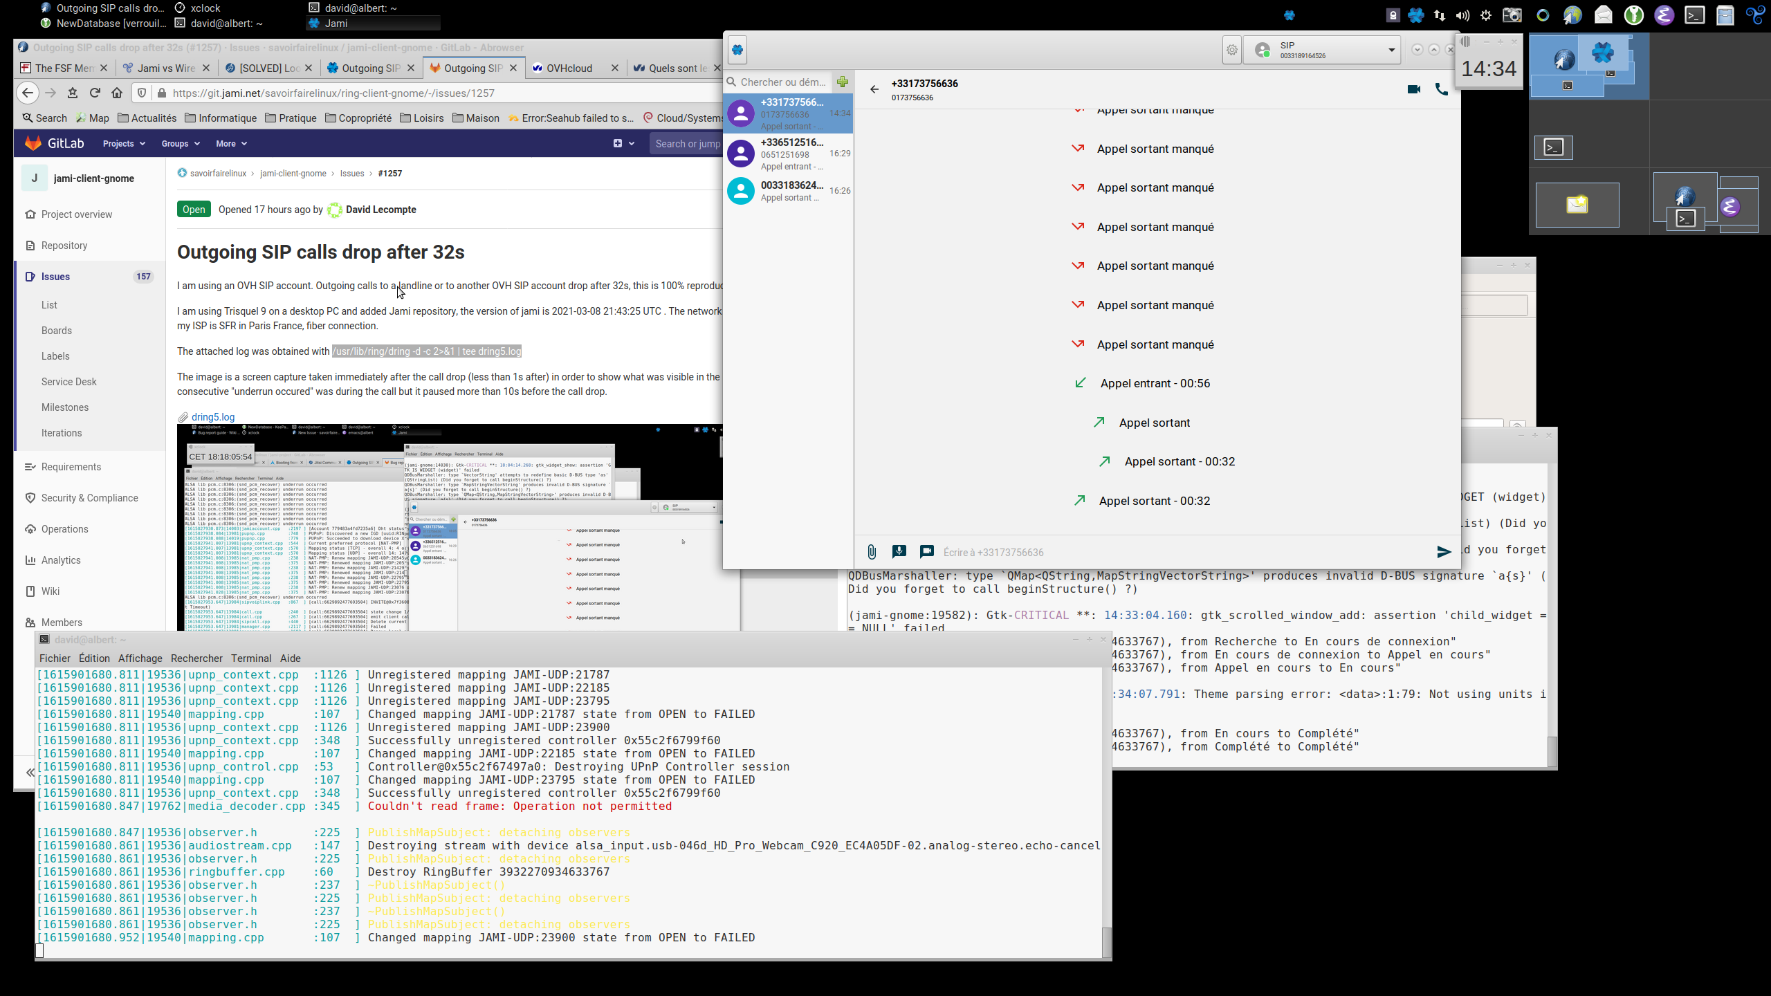Image resolution: width=1771 pixels, height=996 pixels.
Task: Click the Trisquel menu swirl icon
Action: tap(1755, 15)
